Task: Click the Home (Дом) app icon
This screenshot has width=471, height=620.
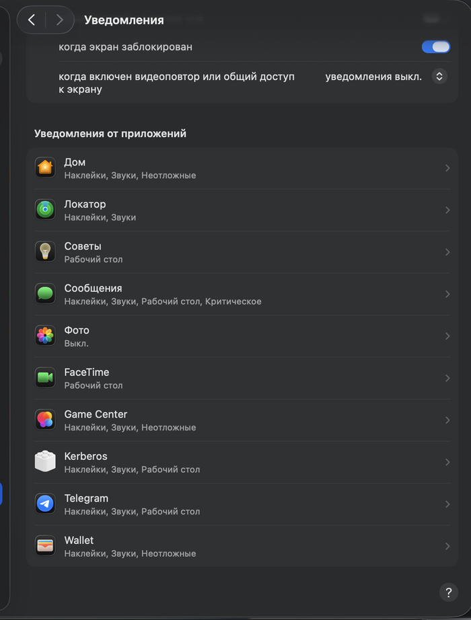Action: [x=45, y=167]
